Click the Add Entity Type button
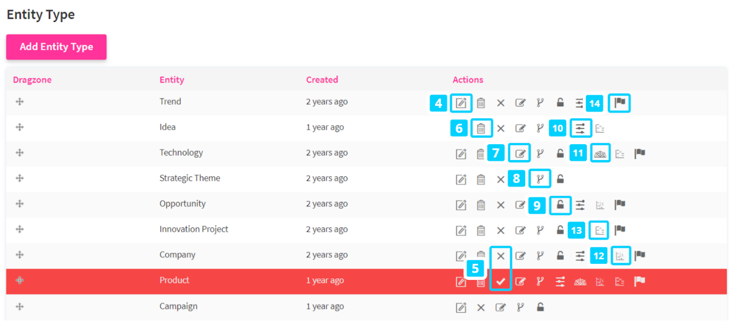730x324 pixels. tap(56, 47)
